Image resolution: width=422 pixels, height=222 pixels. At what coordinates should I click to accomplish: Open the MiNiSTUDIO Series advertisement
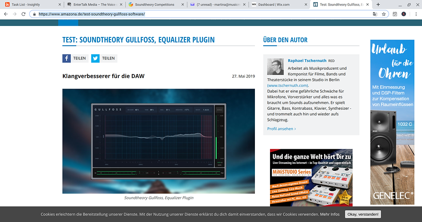[x=311, y=178]
